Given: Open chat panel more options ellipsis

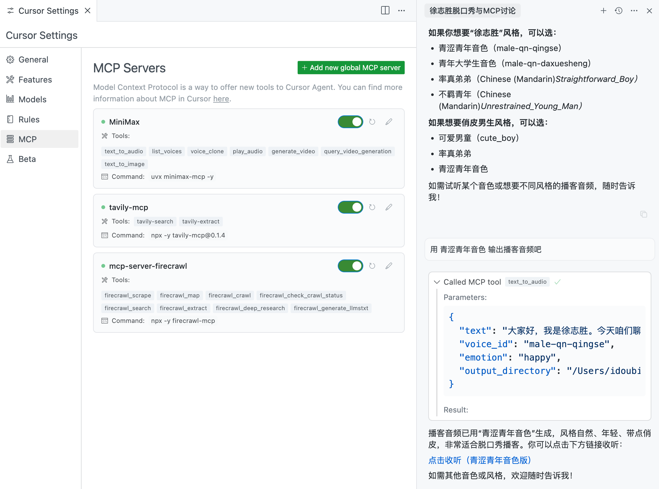Looking at the screenshot, I should click(x=634, y=11).
